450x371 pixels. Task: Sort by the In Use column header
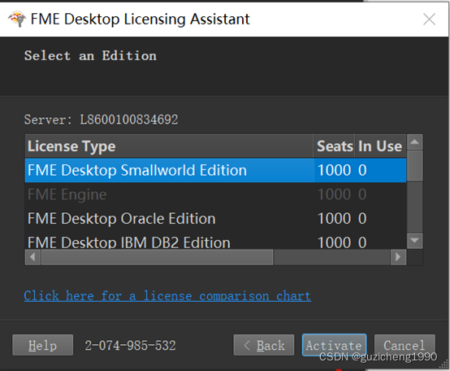380,146
